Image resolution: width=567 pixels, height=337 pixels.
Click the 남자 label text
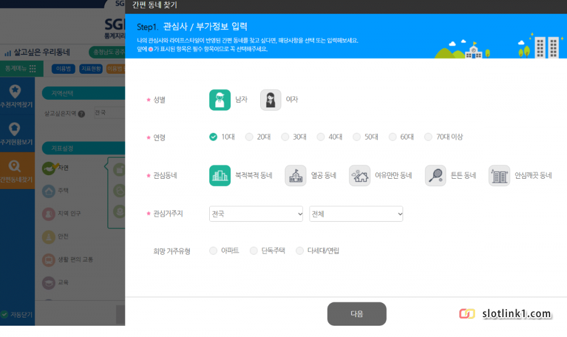[241, 99]
